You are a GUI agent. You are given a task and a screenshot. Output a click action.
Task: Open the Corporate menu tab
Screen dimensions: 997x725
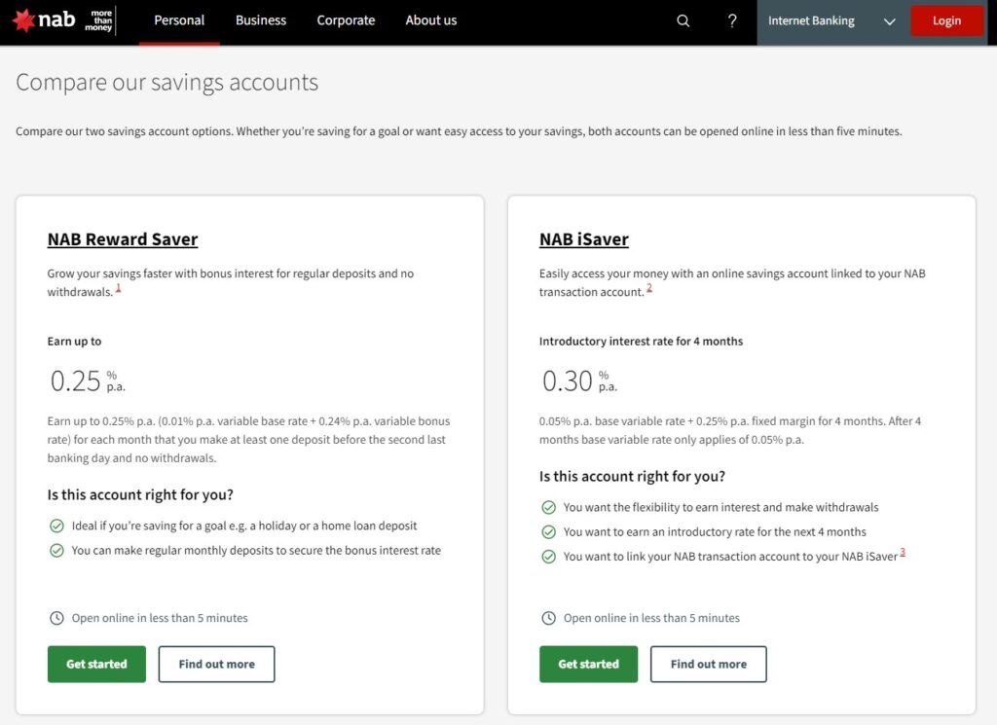[x=346, y=20]
